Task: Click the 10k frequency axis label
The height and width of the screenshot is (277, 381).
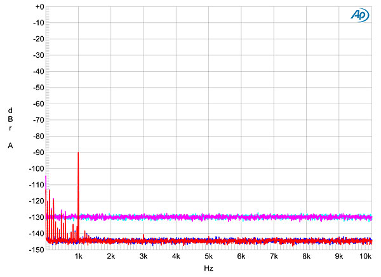Action: pos(366,257)
